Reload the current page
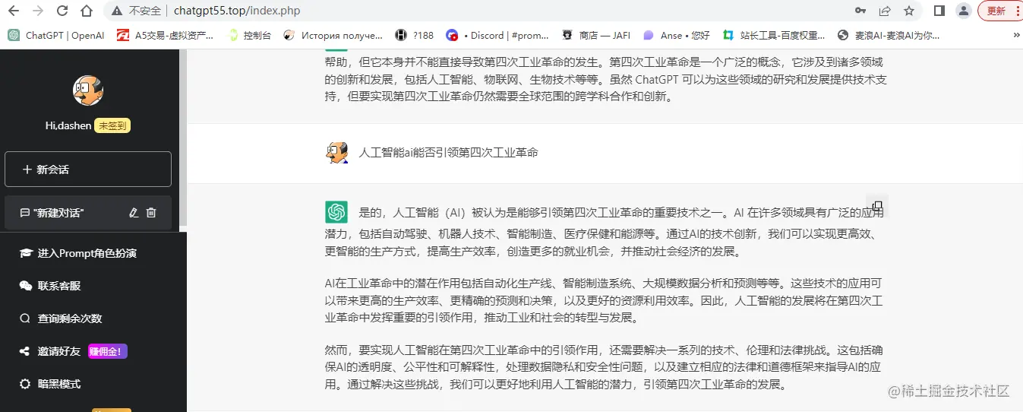Image resolution: width=1023 pixels, height=412 pixels. click(x=62, y=11)
